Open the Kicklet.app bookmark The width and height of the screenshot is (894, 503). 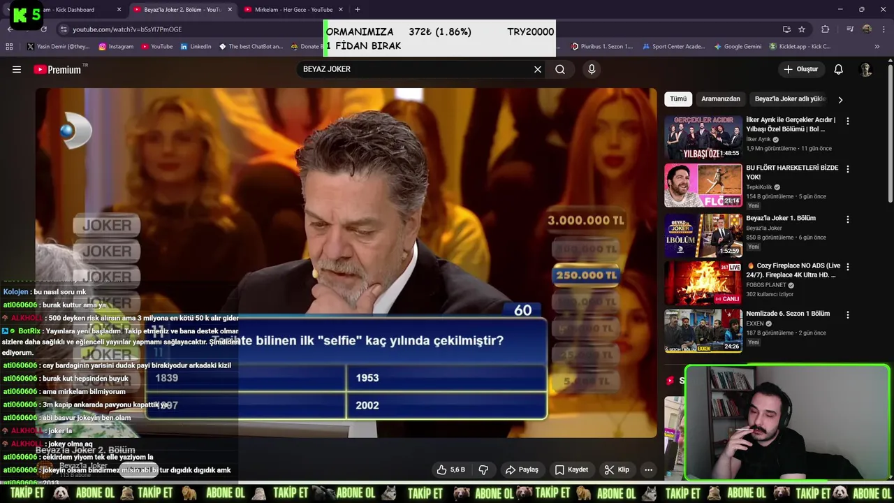[800, 47]
